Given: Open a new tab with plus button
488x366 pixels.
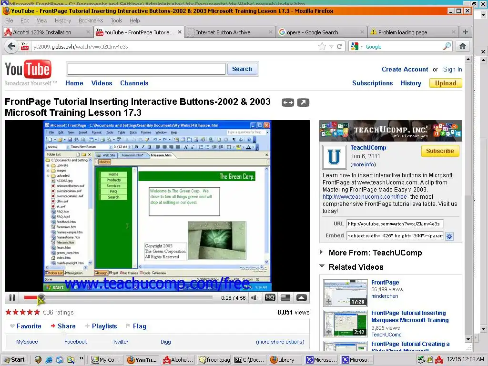Looking at the screenshot, I should (x=466, y=32).
